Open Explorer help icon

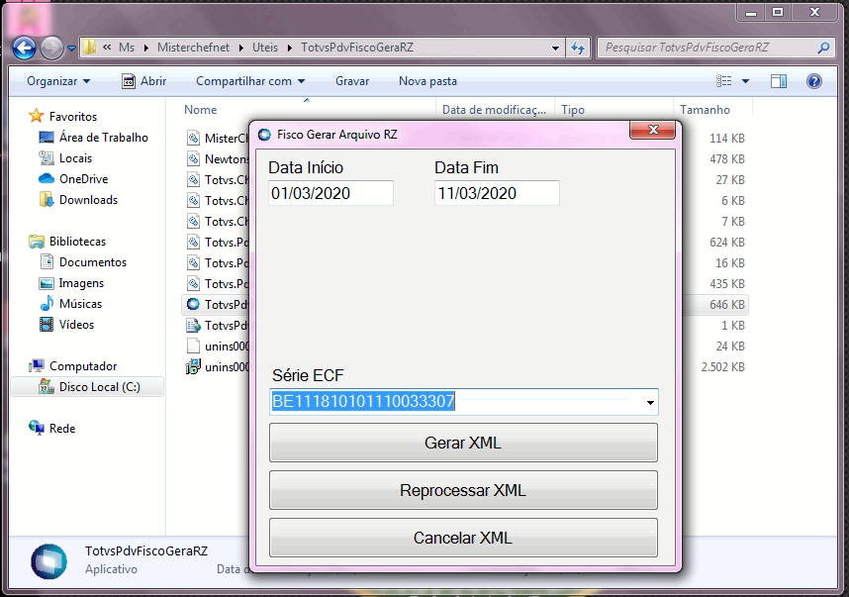coord(813,81)
